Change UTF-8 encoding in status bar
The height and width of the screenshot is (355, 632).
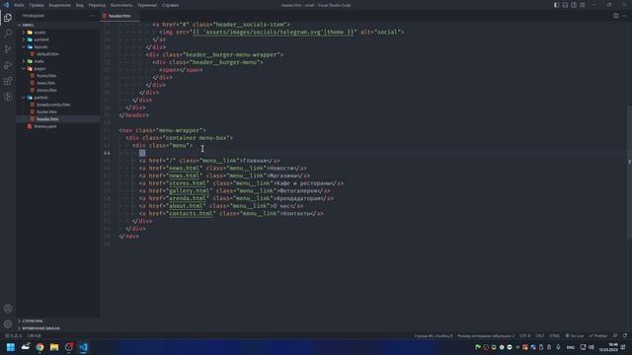pyautogui.click(x=524, y=335)
